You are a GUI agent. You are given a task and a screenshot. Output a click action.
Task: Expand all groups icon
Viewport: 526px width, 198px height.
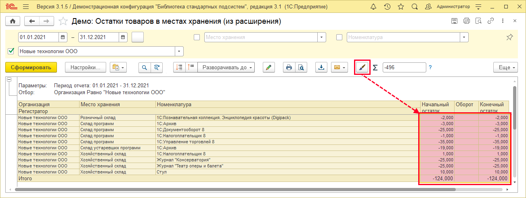tap(191, 67)
